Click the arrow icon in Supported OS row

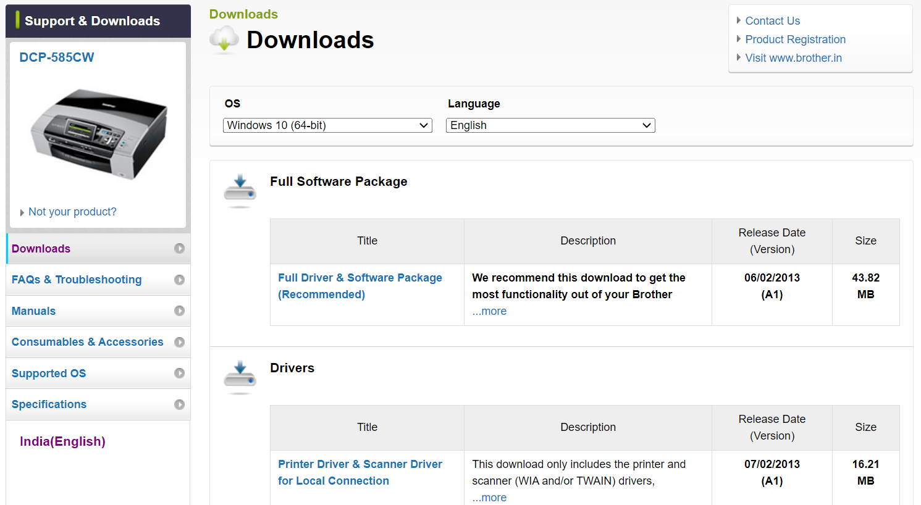(x=179, y=373)
